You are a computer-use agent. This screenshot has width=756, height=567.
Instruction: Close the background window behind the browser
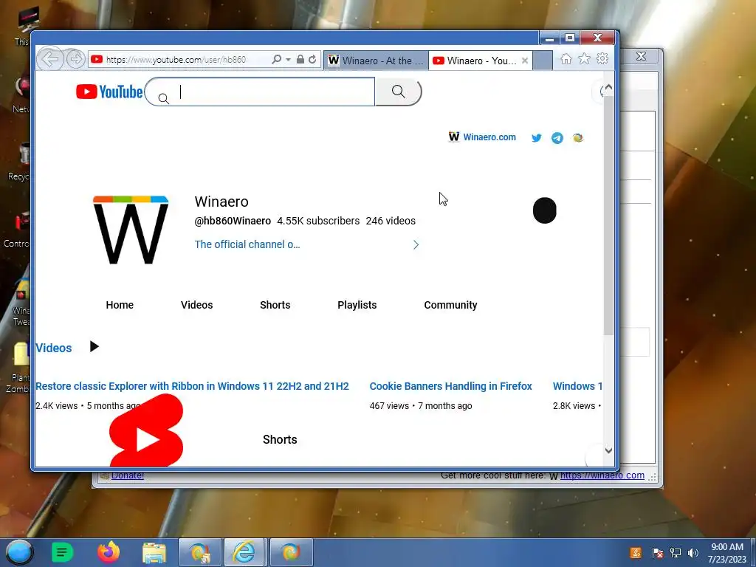(641, 56)
